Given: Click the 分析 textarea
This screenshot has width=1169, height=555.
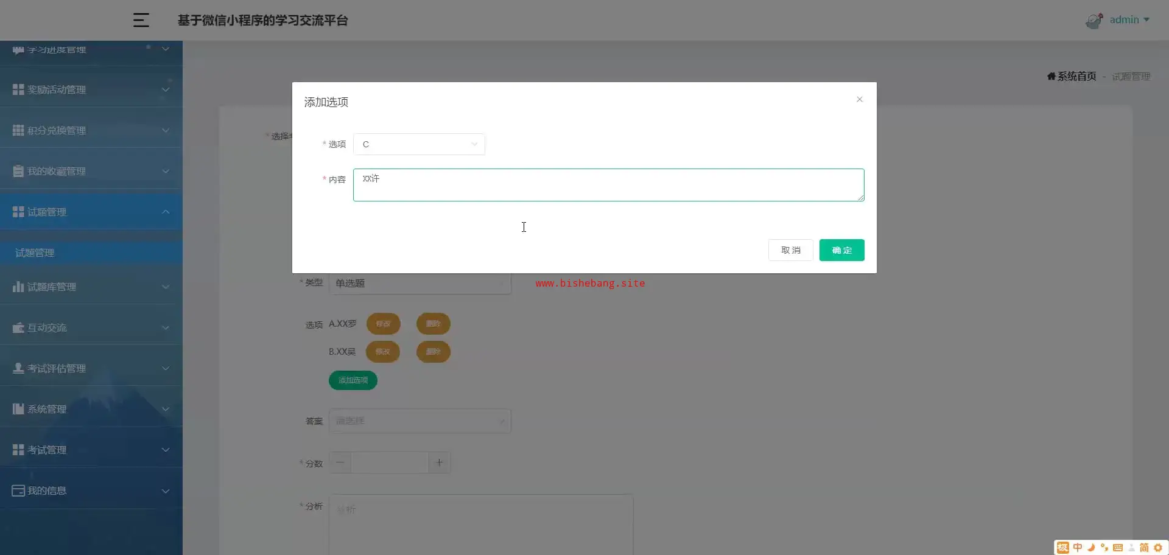Looking at the screenshot, I should [x=481, y=525].
